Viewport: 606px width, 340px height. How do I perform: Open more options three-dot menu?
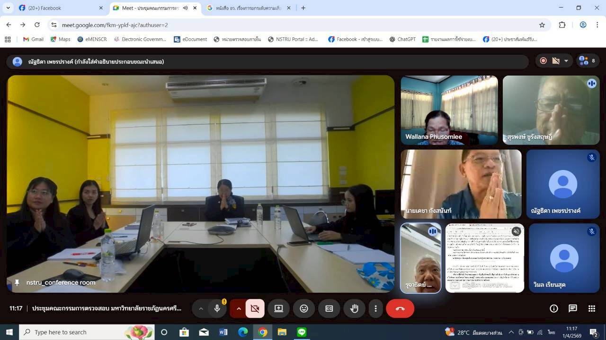point(376,308)
